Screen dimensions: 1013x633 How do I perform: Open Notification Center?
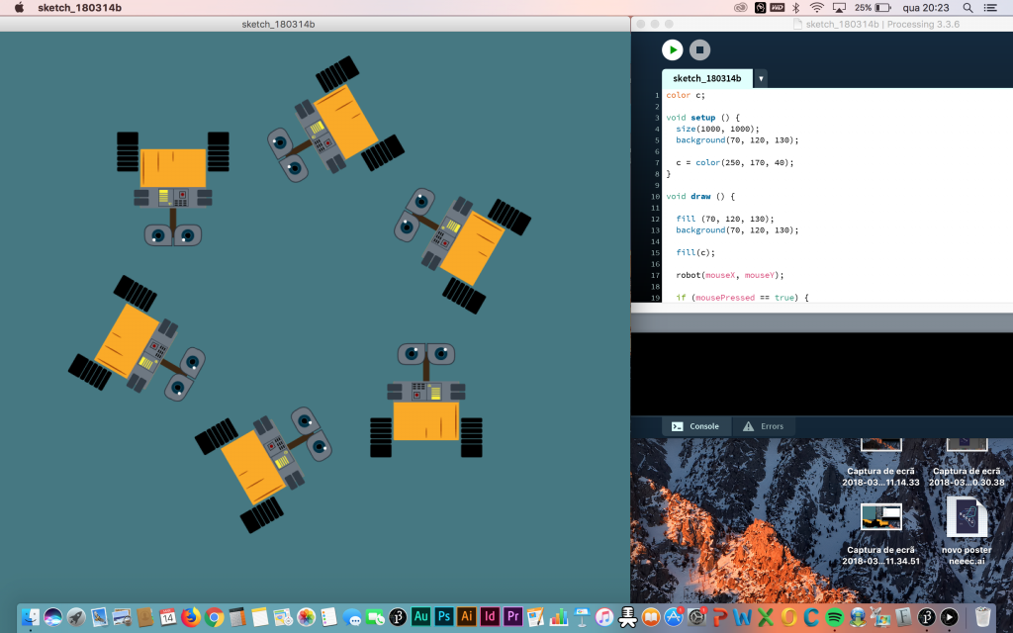coord(990,8)
